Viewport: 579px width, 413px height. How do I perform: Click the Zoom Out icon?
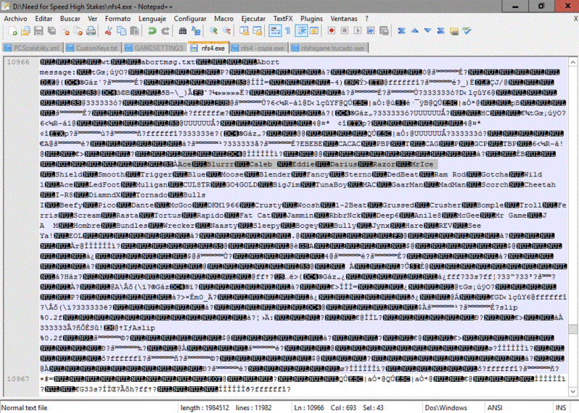[227, 31]
